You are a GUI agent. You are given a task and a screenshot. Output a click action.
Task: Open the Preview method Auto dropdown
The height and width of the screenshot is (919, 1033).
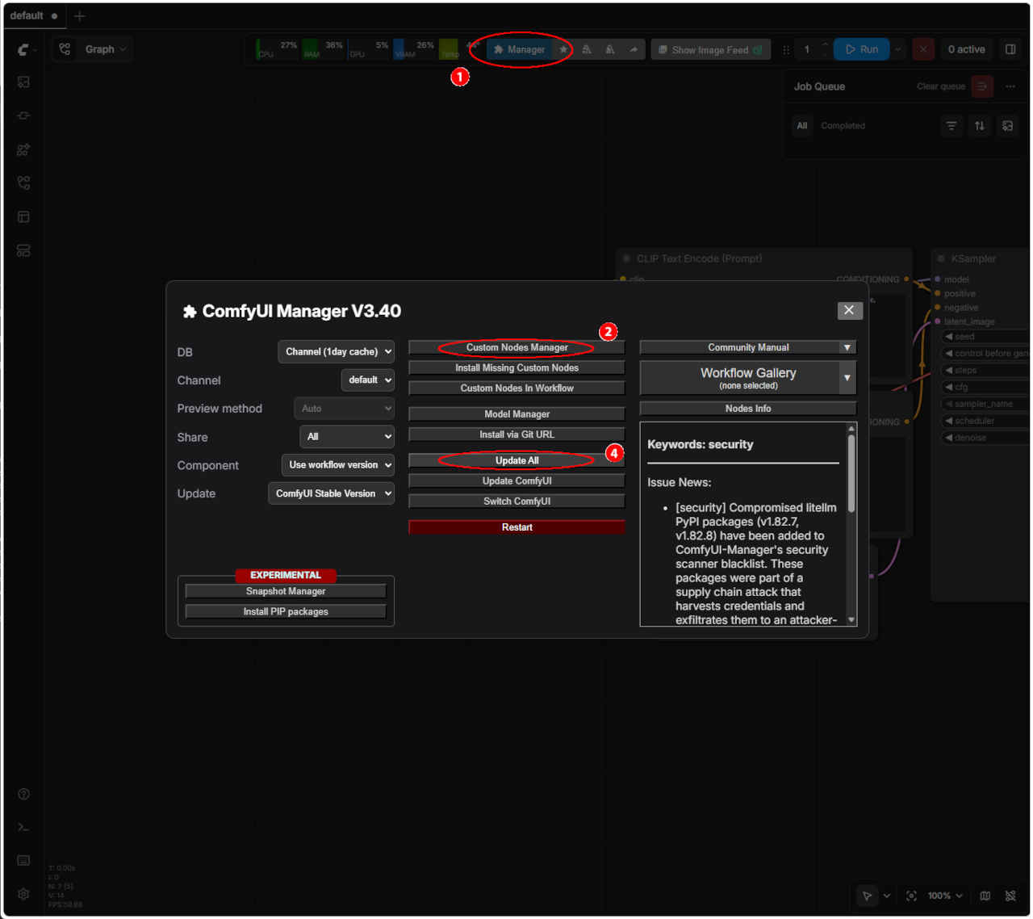pos(345,409)
